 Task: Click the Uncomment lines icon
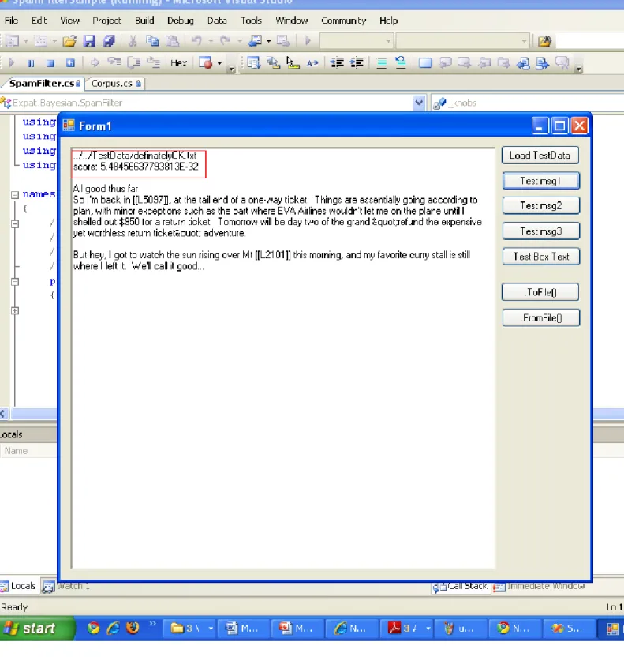coord(401,63)
